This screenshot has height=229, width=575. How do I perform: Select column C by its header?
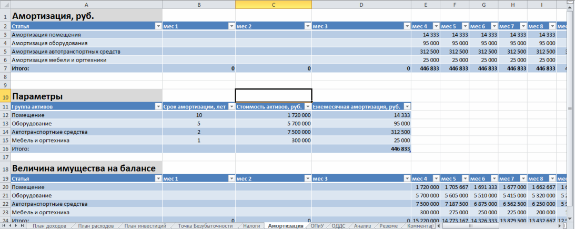pos(273,4)
